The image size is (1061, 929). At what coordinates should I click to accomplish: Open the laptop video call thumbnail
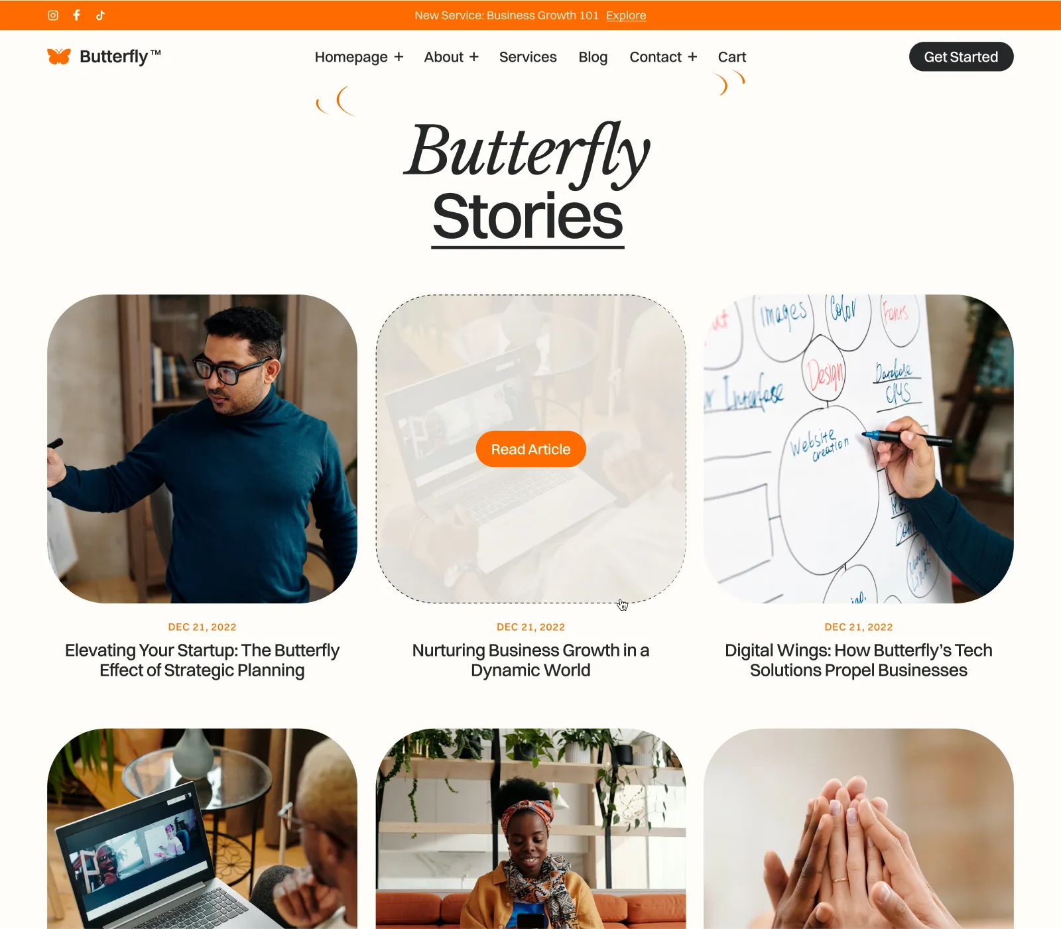click(202, 829)
